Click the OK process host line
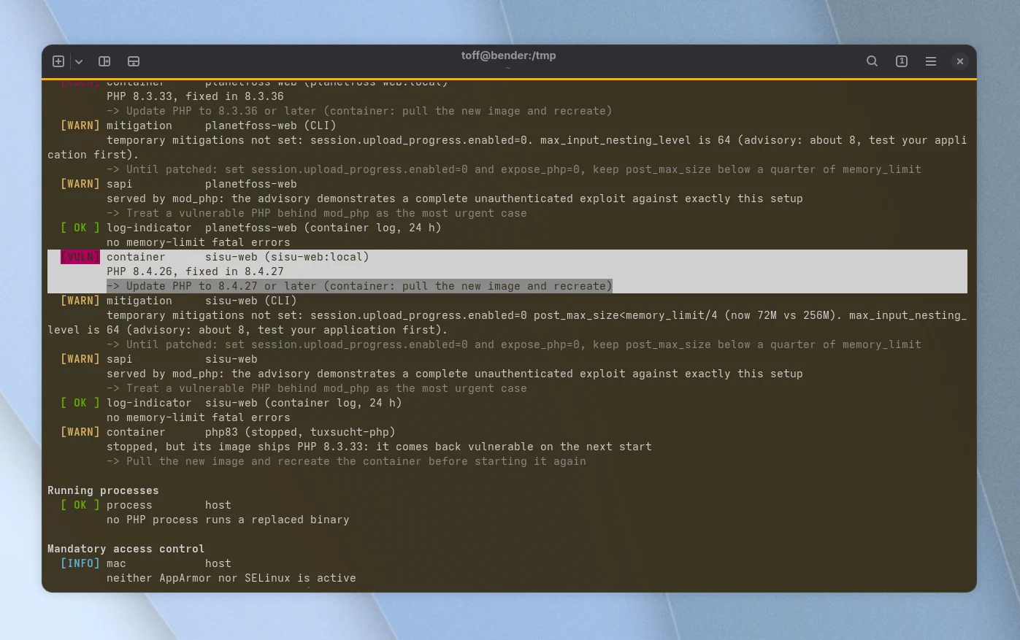 click(146, 505)
